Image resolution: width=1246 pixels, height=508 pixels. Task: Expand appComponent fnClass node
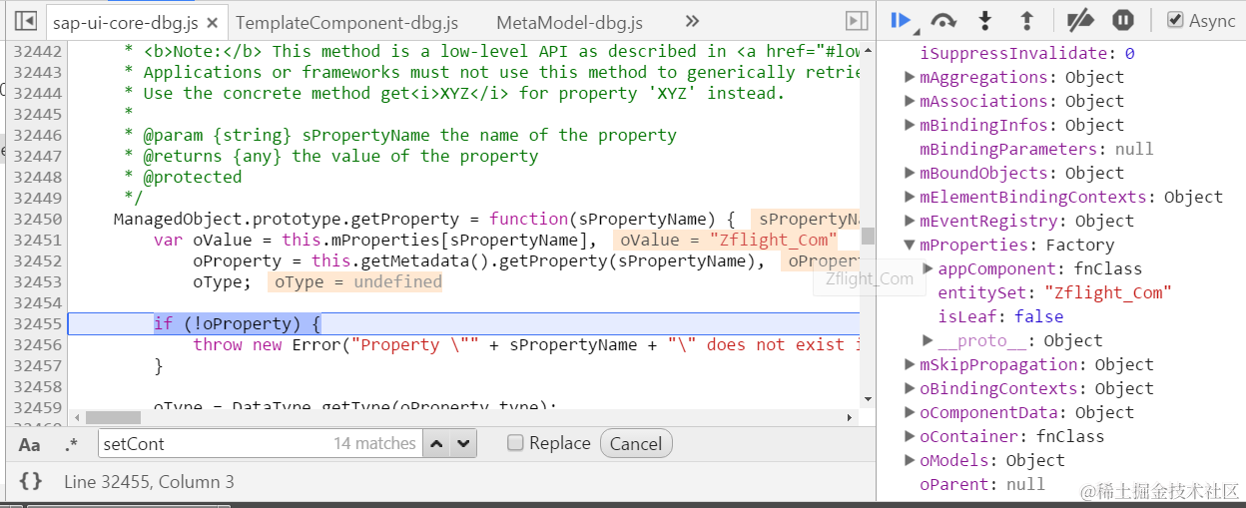tap(928, 268)
